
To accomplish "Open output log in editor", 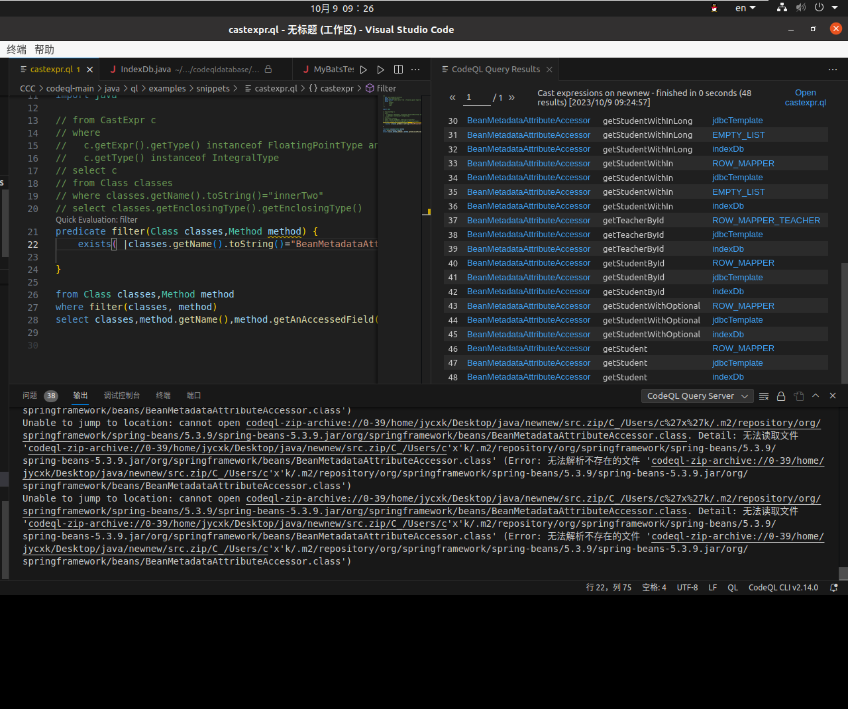I will pyautogui.click(x=798, y=396).
